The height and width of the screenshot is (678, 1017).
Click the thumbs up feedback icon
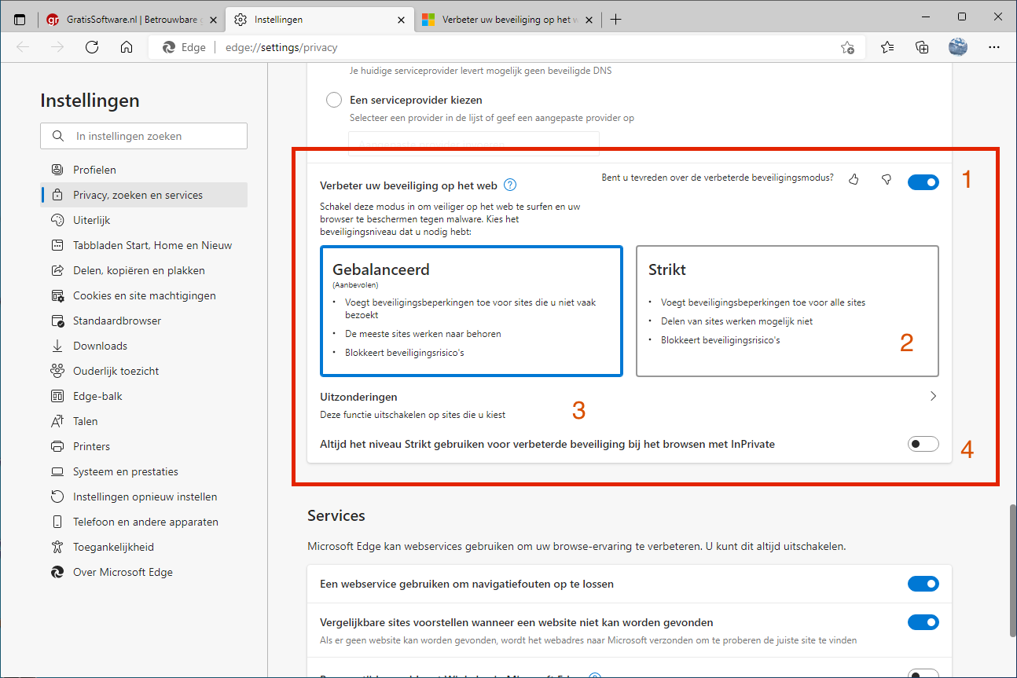(x=854, y=180)
